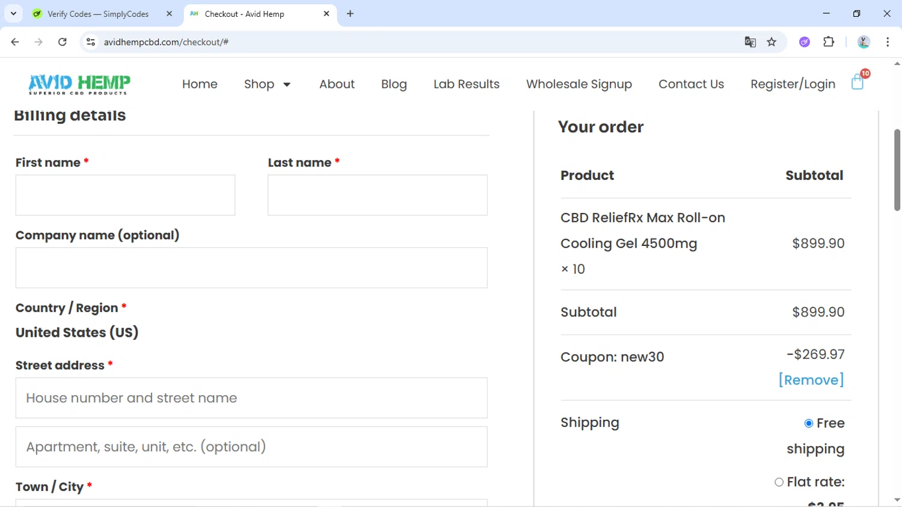The height and width of the screenshot is (507, 902).
Task: Click the Avid Hemp logo
Action: point(79,84)
